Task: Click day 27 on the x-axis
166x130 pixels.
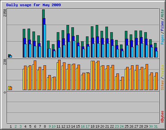Action: click(x=136, y=126)
